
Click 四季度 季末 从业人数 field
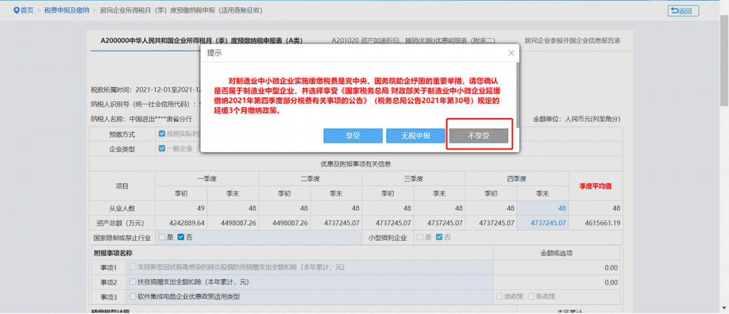coord(542,208)
